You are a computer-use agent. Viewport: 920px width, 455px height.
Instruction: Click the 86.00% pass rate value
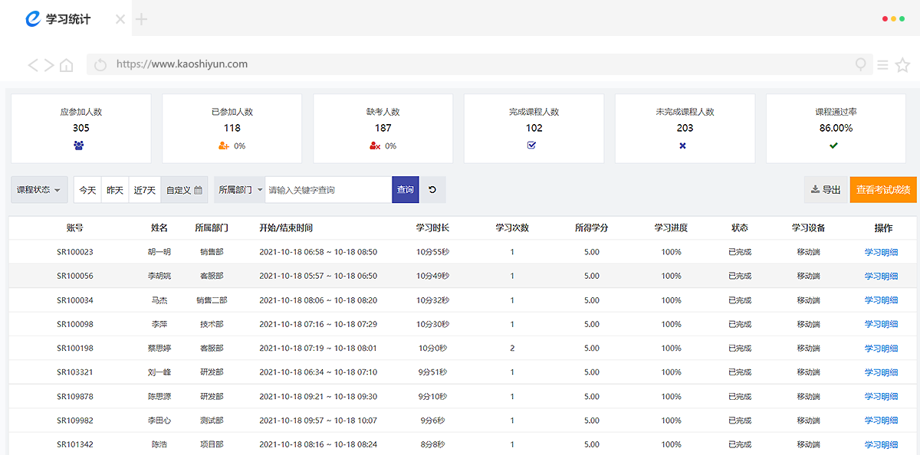coord(834,128)
